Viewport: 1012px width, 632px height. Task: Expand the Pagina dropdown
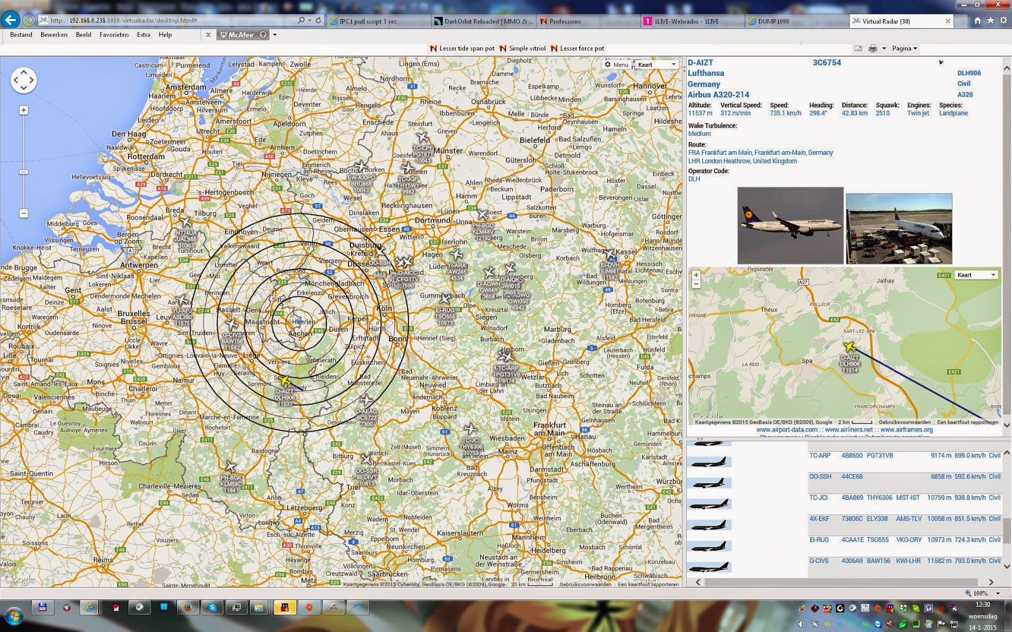904,49
